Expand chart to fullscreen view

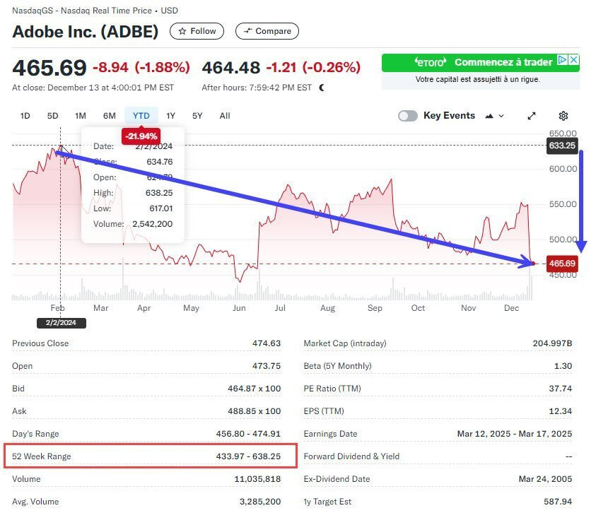pos(532,116)
